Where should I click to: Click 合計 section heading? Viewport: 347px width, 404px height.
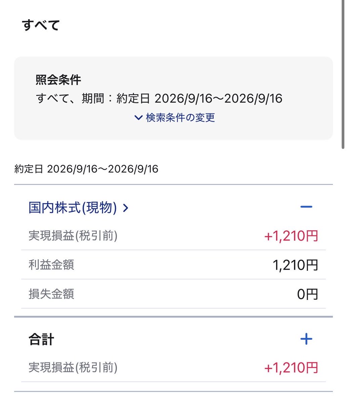[41, 339]
